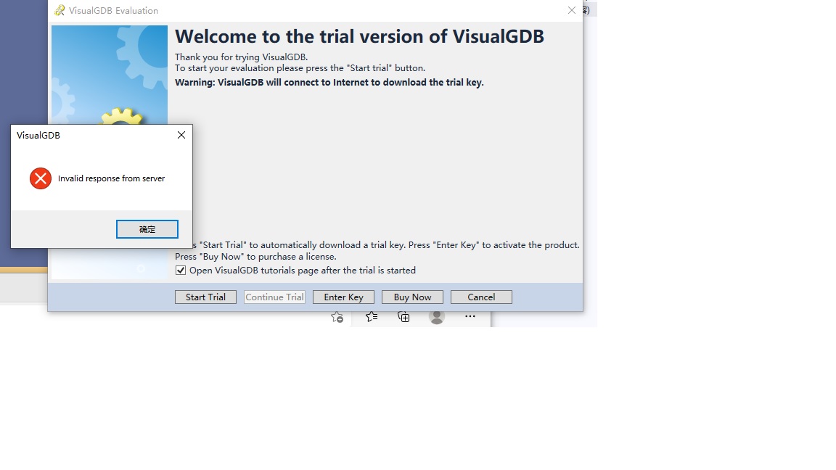Cancel the VisualGDB Evaluation dialog

[x=481, y=297]
